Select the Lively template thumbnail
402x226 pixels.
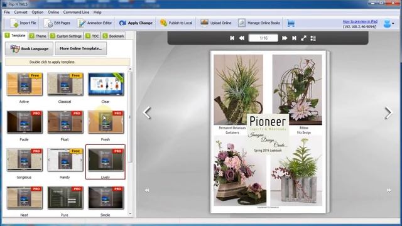pos(106,160)
